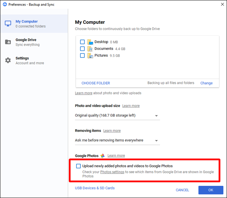Open the USB Devices & SD Cards link

coord(95,188)
